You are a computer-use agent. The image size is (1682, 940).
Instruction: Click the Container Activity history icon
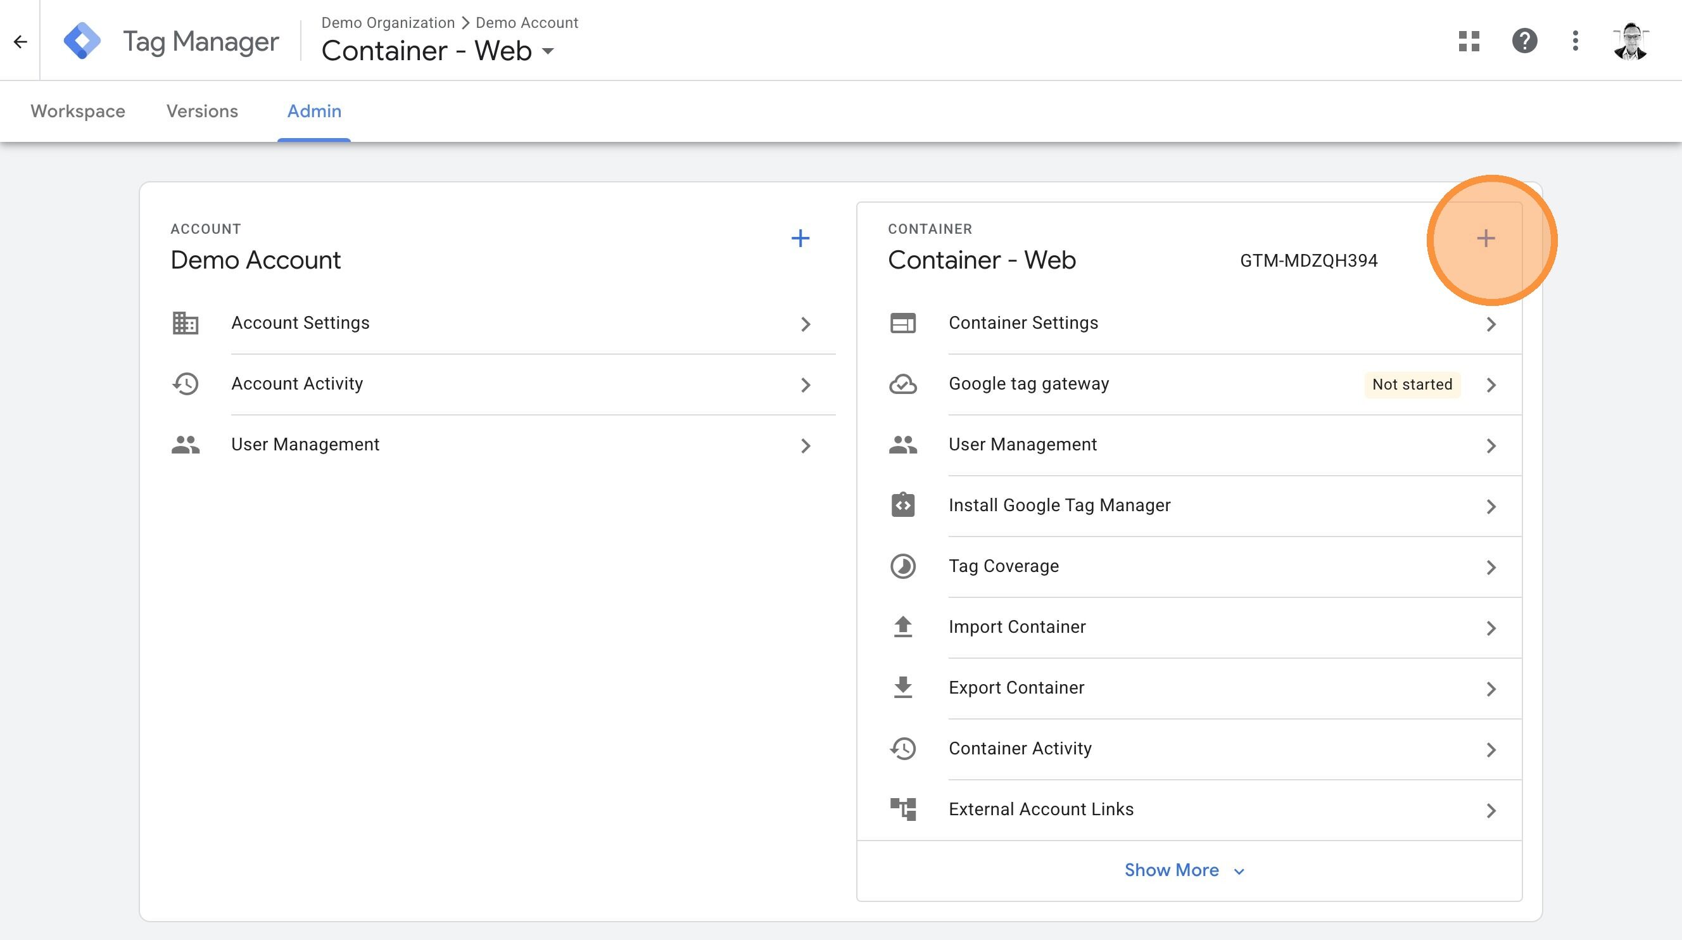(903, 749)
